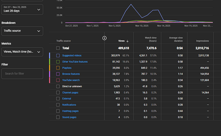Open the Other YouTube features link
The height and width of the screenshot is (136, 221).
[x=75, y=62]
